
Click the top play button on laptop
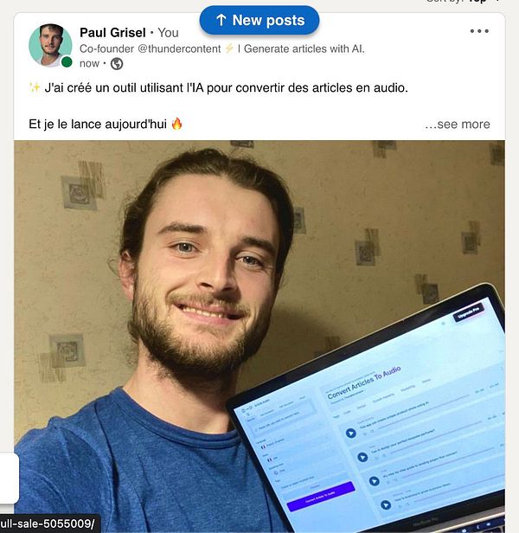tap(351, 433)
